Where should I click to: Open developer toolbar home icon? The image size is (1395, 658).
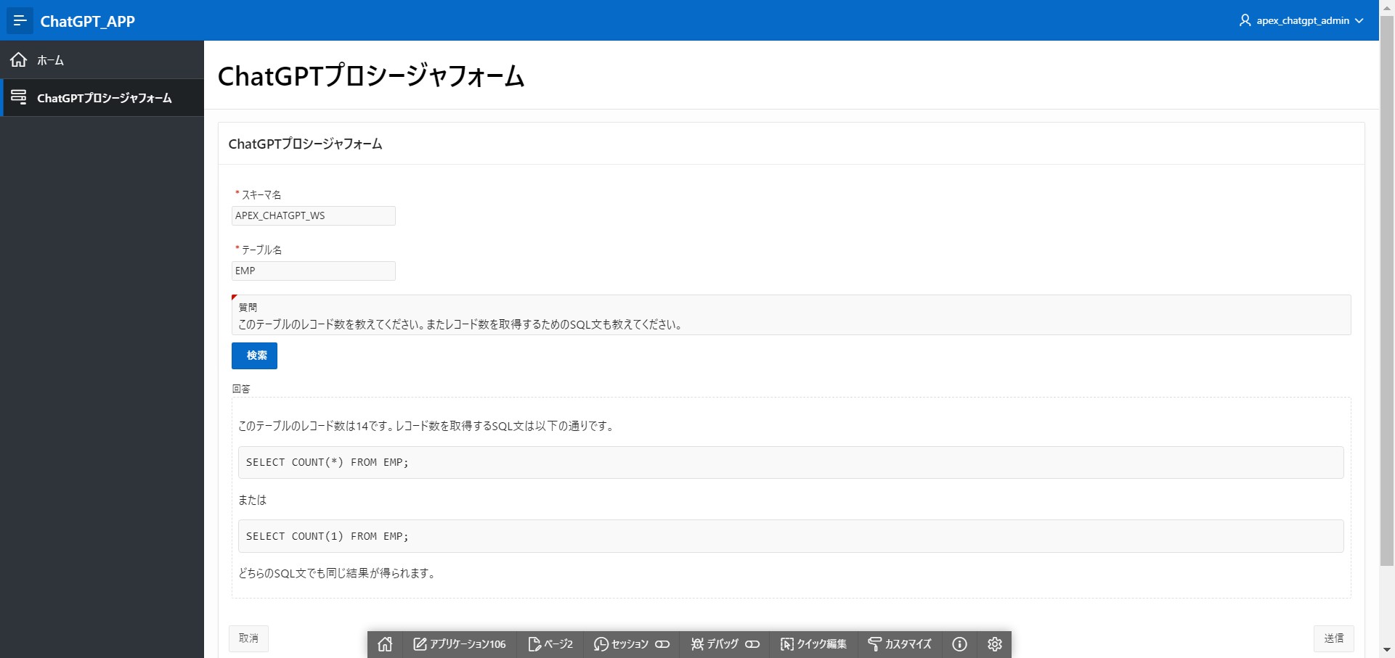coord(385,644)
